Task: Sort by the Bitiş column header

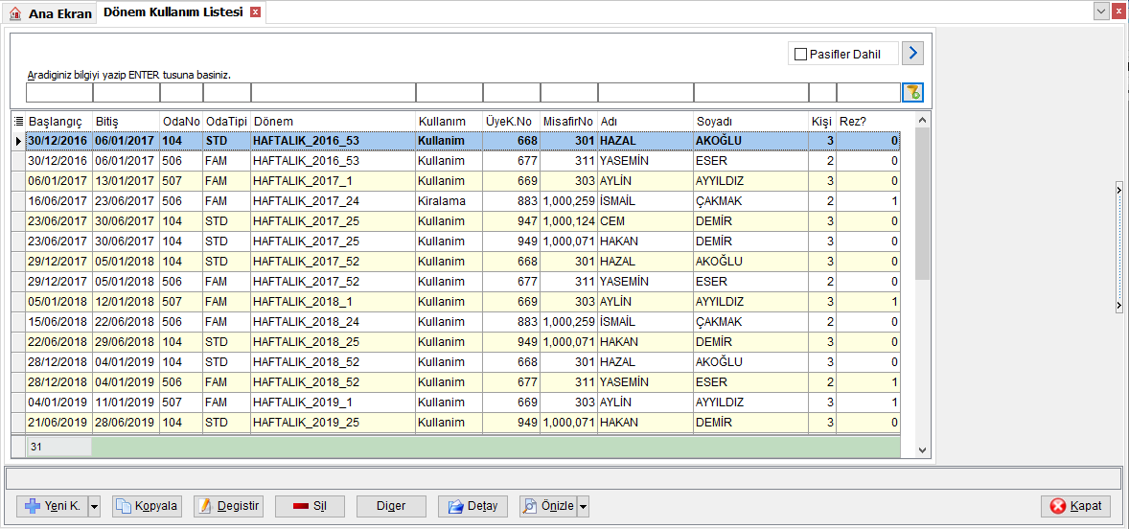Action: 126,122
